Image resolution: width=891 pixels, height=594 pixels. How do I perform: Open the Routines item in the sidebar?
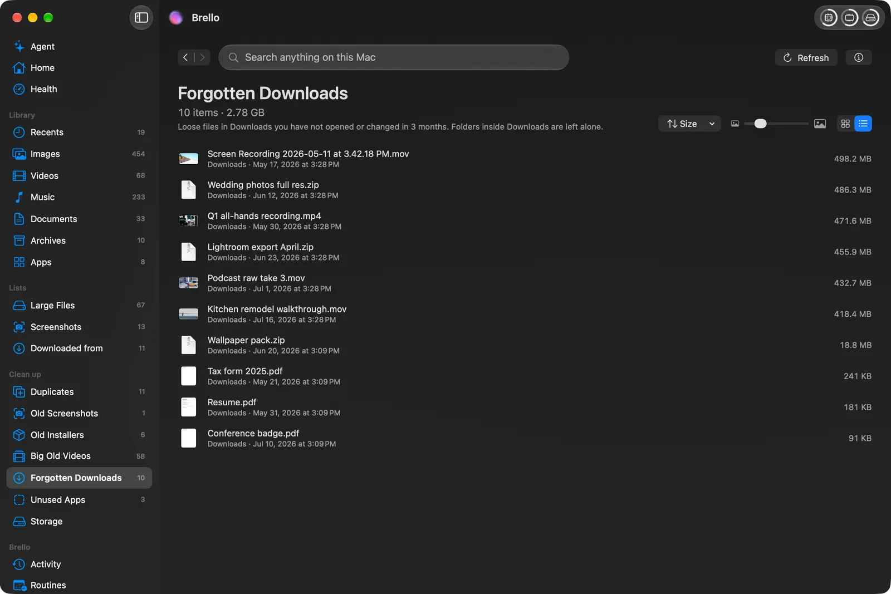pyautogui.click(x=79, y=585)
